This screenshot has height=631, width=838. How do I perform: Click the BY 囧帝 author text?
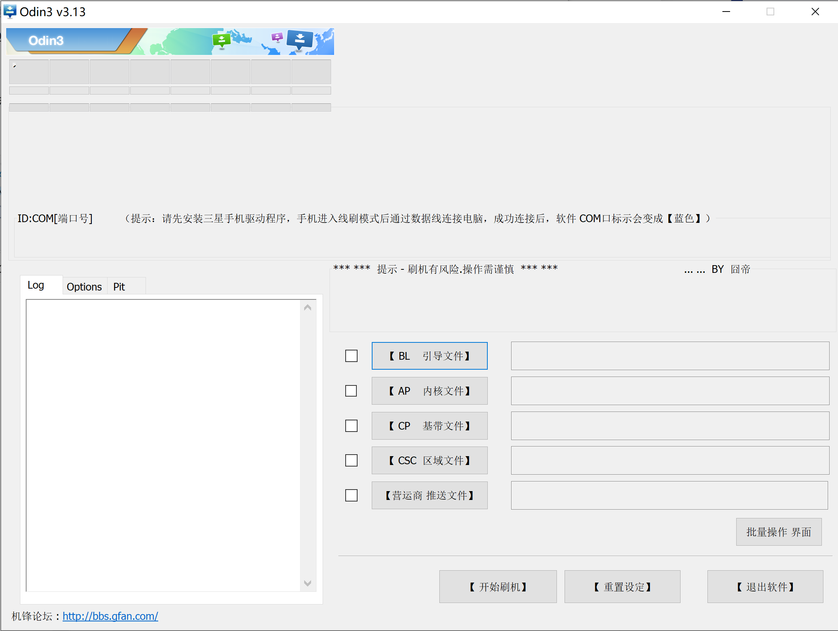[731, 269]
